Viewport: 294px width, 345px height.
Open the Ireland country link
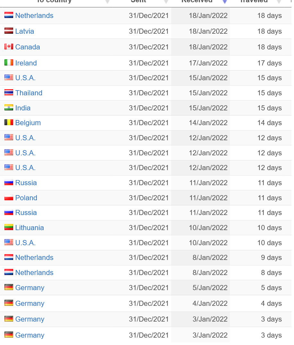tap(26, 63)
